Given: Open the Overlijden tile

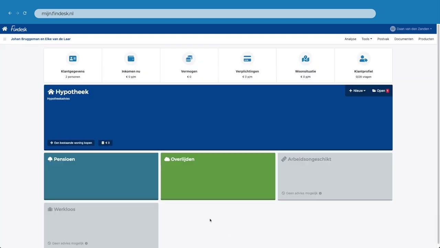Looking at the screenshot, I should tap(218, 176).
